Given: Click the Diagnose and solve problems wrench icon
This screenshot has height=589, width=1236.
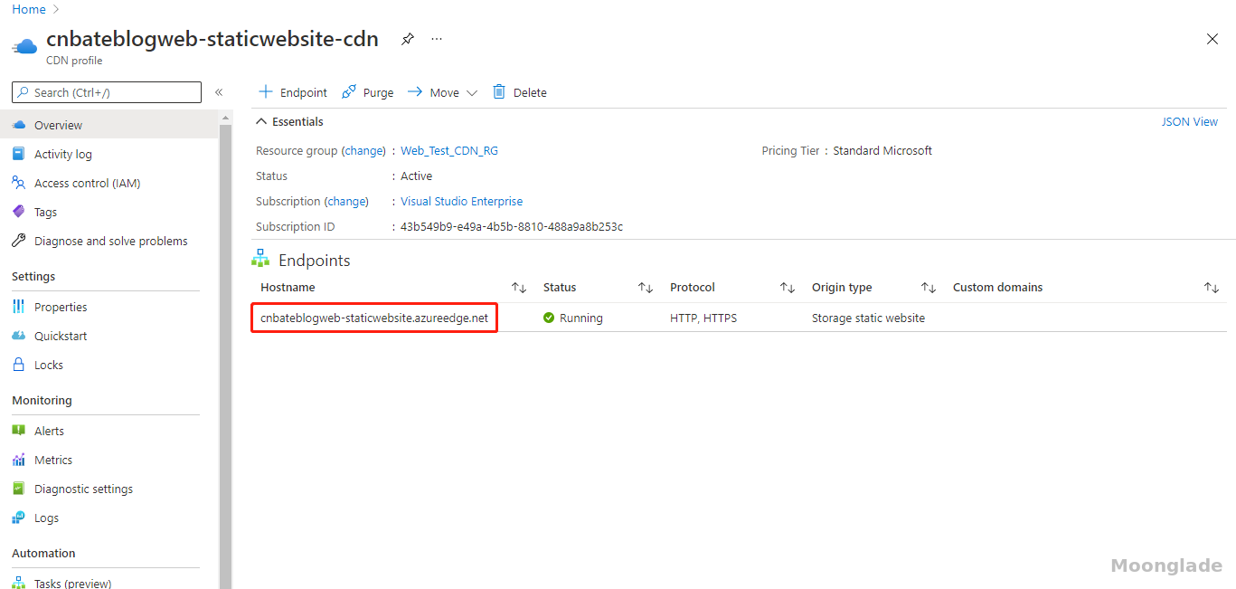Looking at the screenshot, I should point(19,241).
